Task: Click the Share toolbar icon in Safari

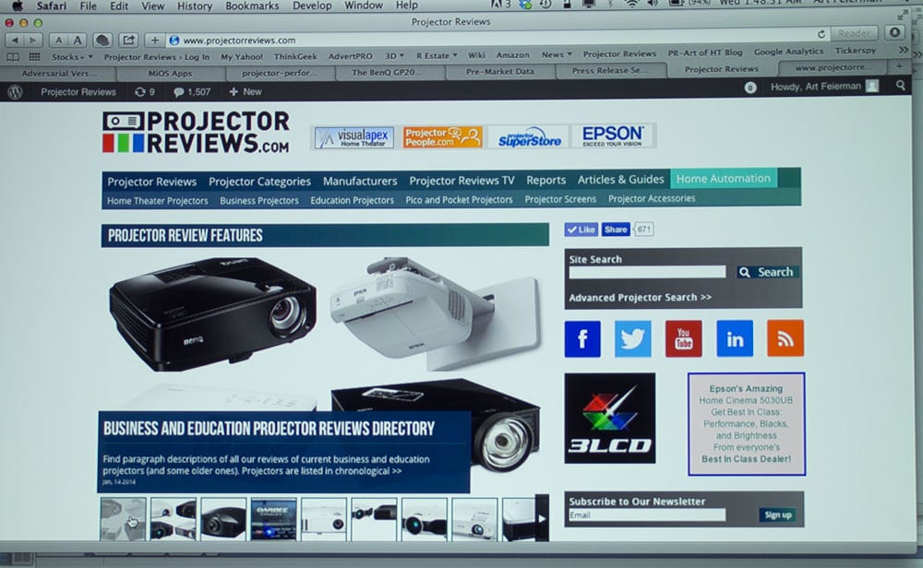Action: tap(128, 40)
